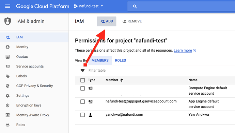
Task: Click the Member column sort arrow
Action: (122, 80)
